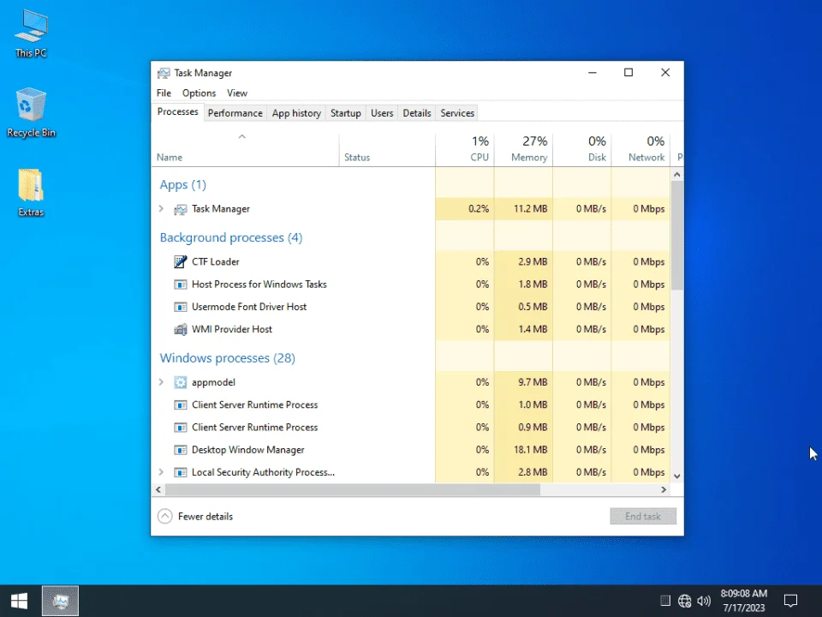
Task: Click the Apps (1) group heading
Action: pyautogui.click(x=183, y=185)
